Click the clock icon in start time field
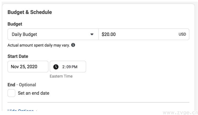Image resolution: width=198 pixels, height=115 pixels. pyautogui.click(x=56, y=67)
